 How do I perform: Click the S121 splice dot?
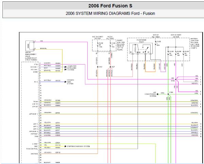98,67
